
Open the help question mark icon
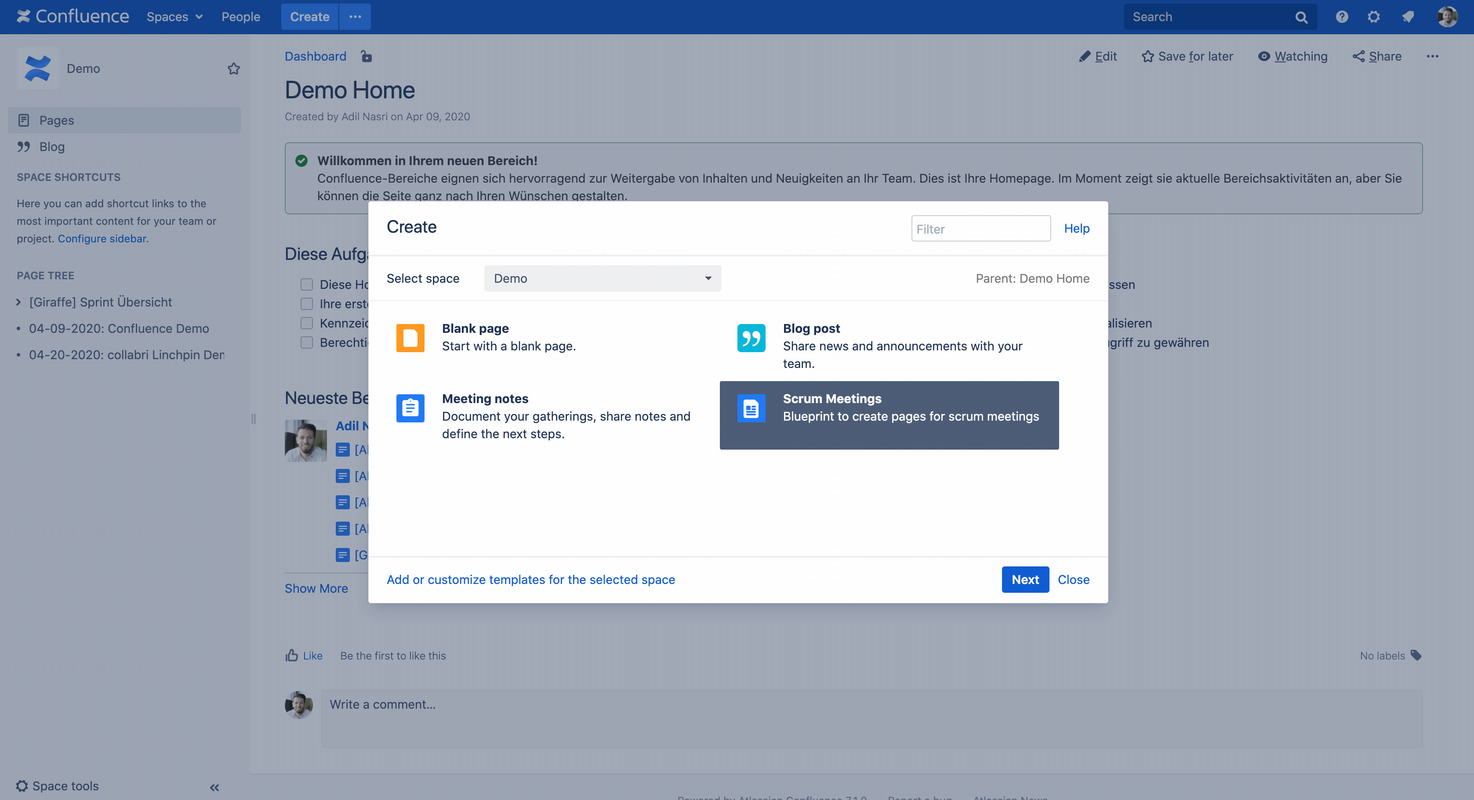(1342, 17)
